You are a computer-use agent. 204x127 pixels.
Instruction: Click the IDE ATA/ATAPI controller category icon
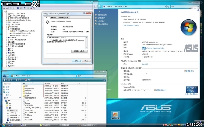(9, 16)
